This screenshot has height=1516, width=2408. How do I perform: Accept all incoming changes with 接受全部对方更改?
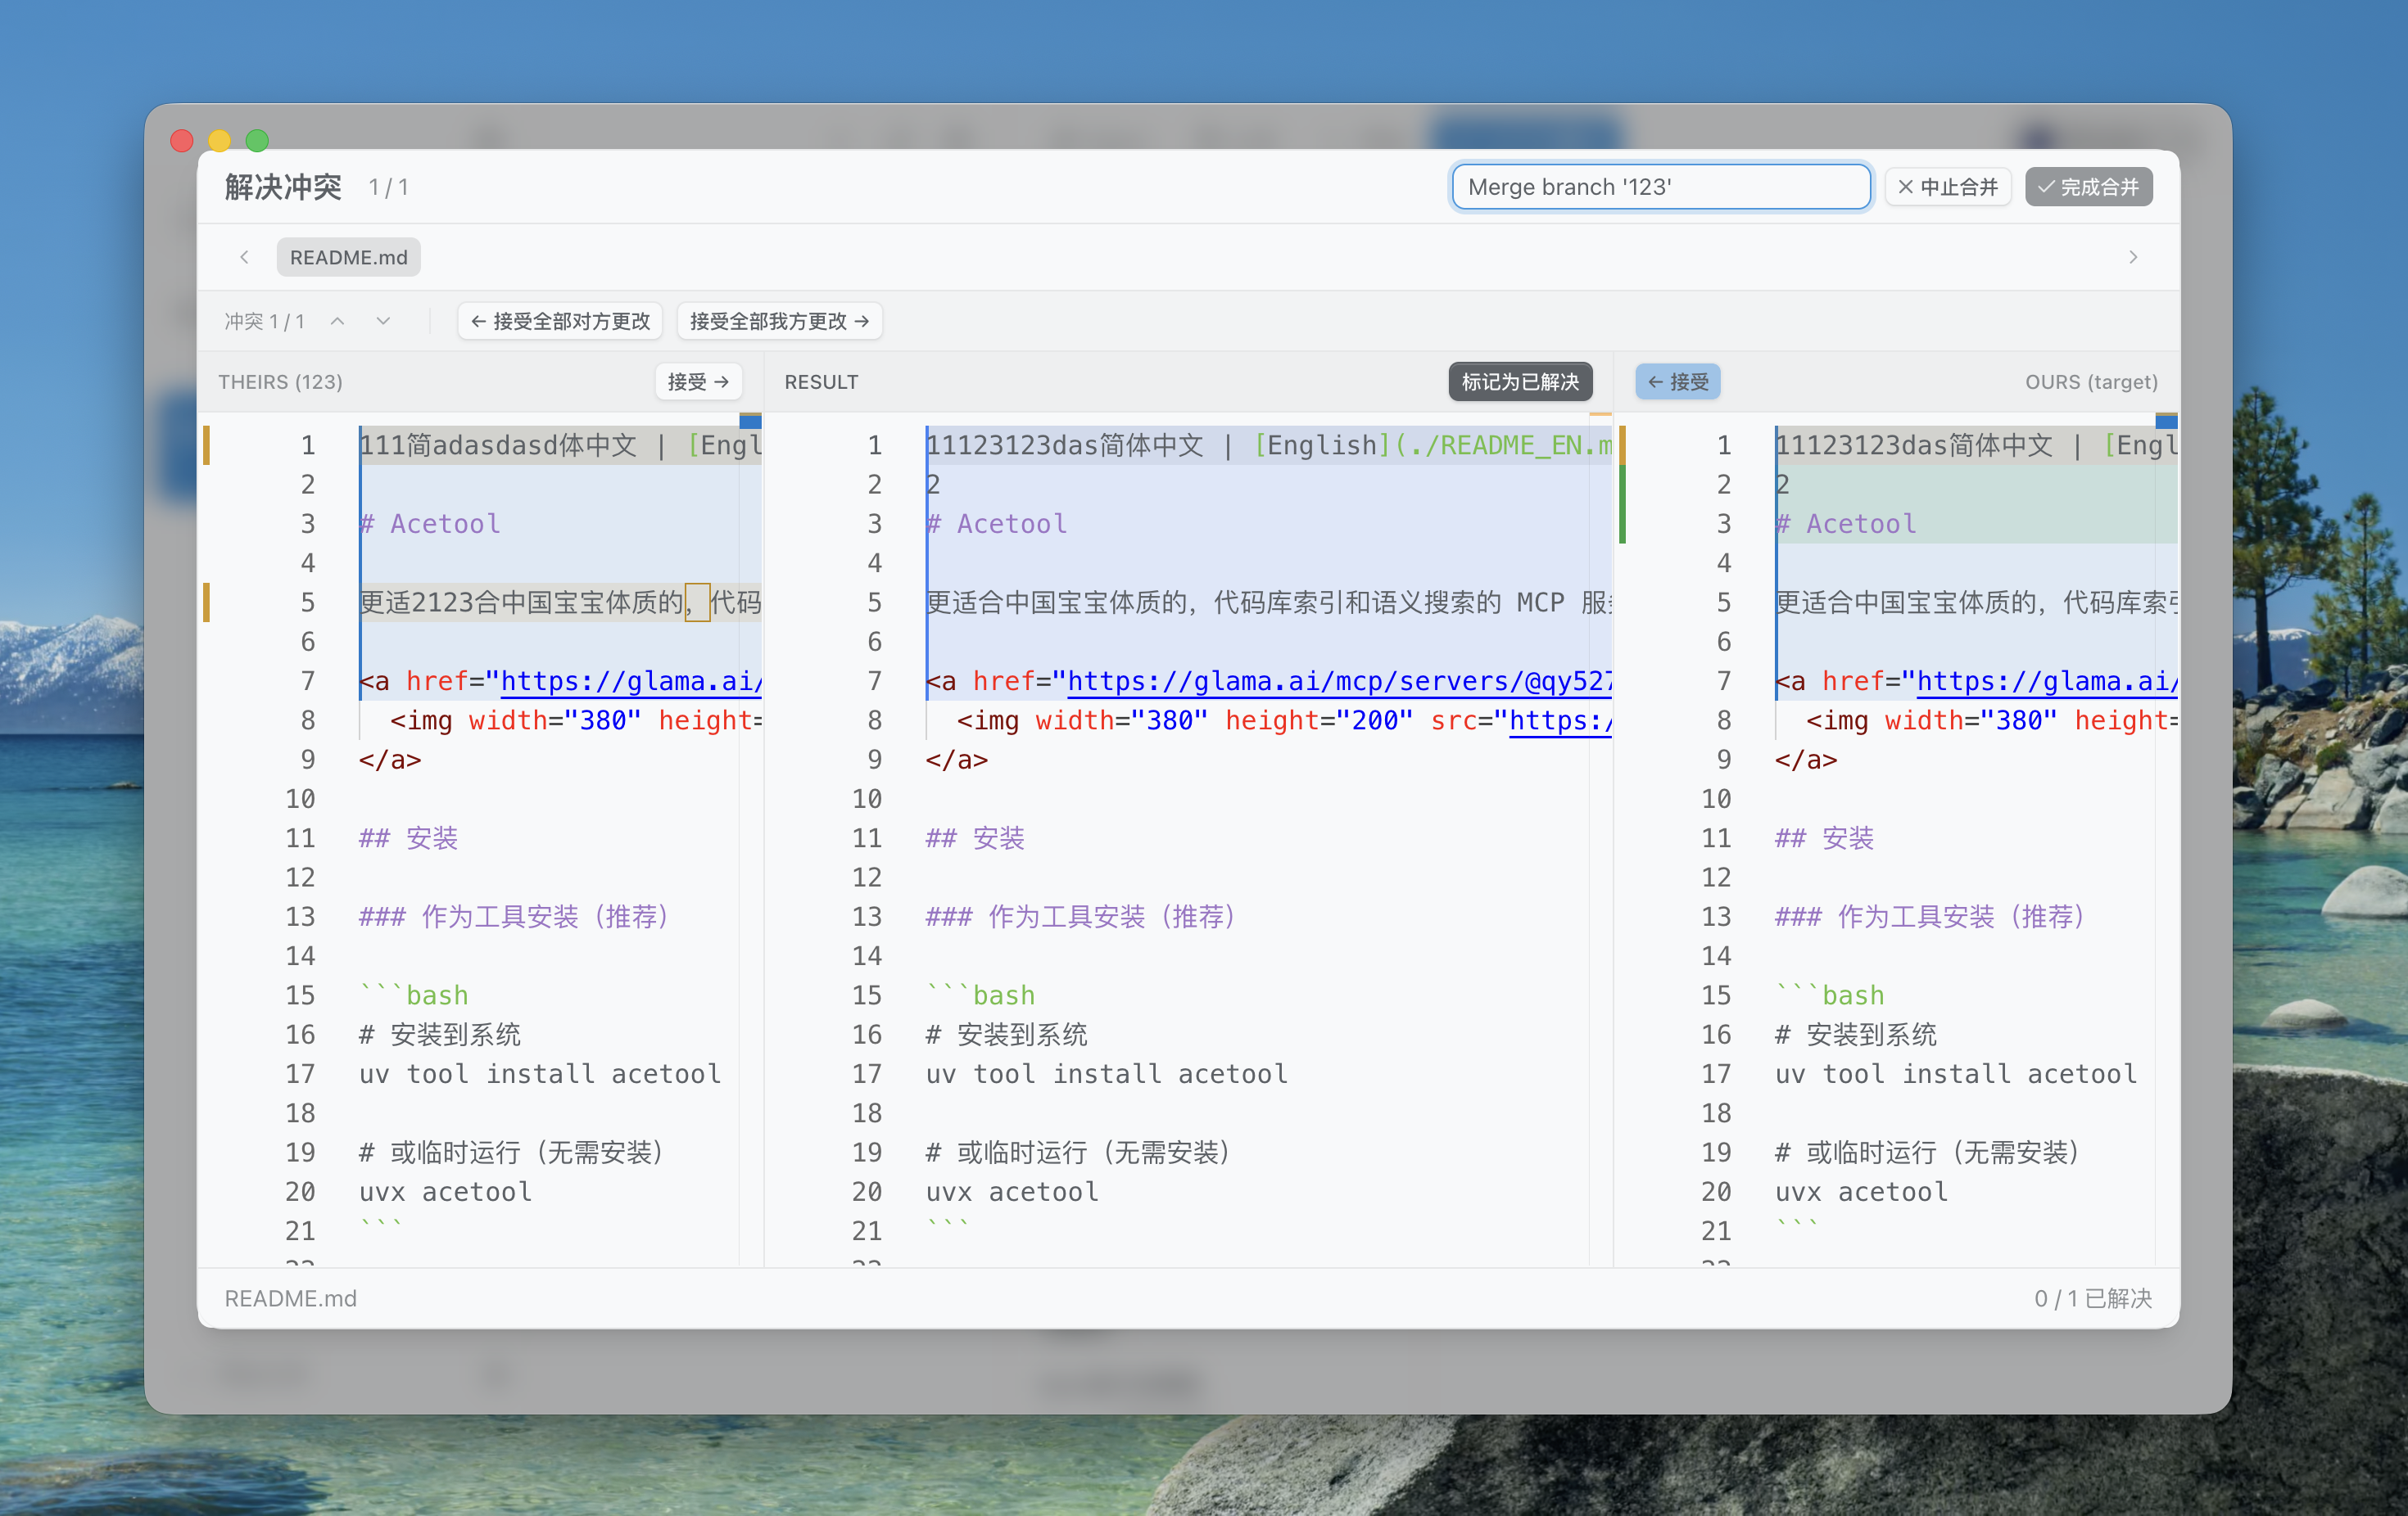click(560, 321)
